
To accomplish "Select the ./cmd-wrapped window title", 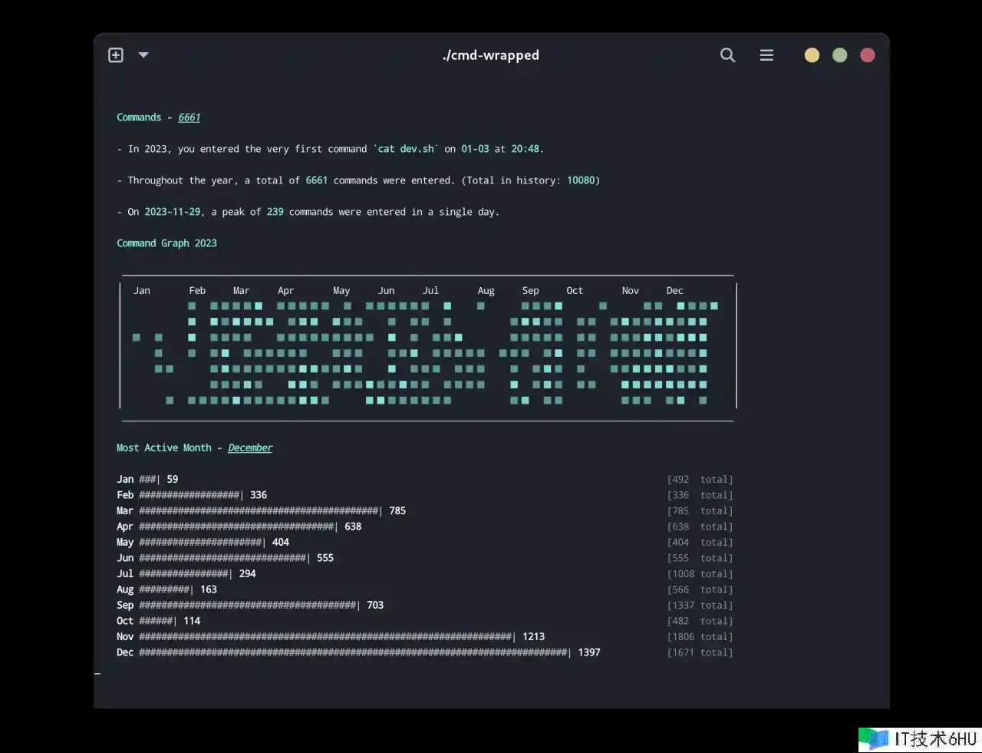I will pos(491,55).
